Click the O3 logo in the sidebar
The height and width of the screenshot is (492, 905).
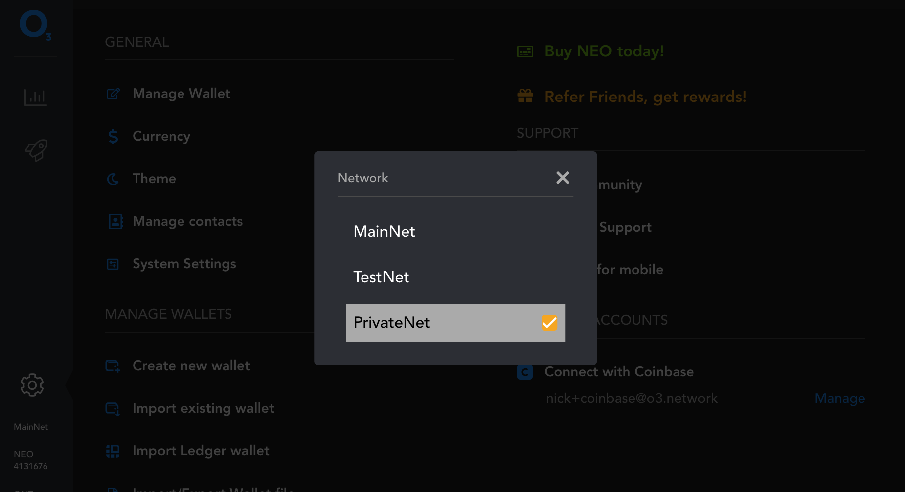[x=35, y=25]
